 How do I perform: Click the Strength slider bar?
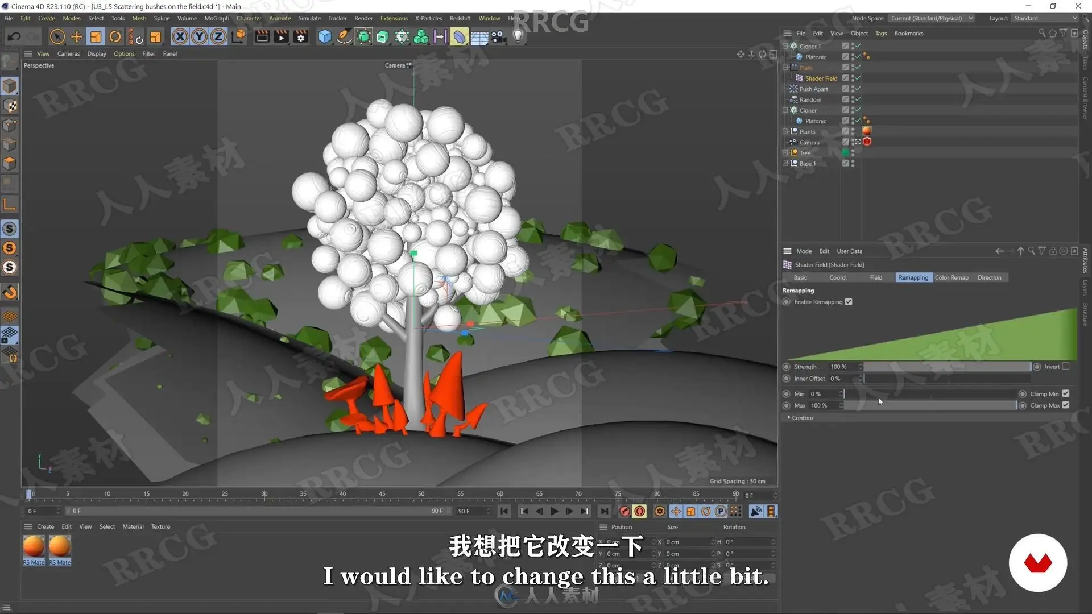pos(948,367)
